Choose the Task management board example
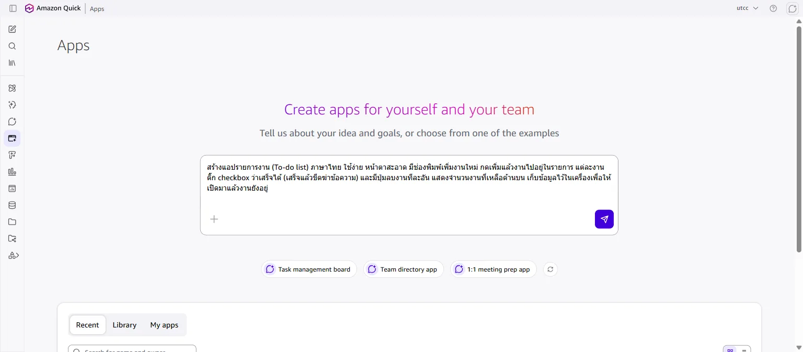Viewport: 803px width, 352px height. click(x=309, y=269)
